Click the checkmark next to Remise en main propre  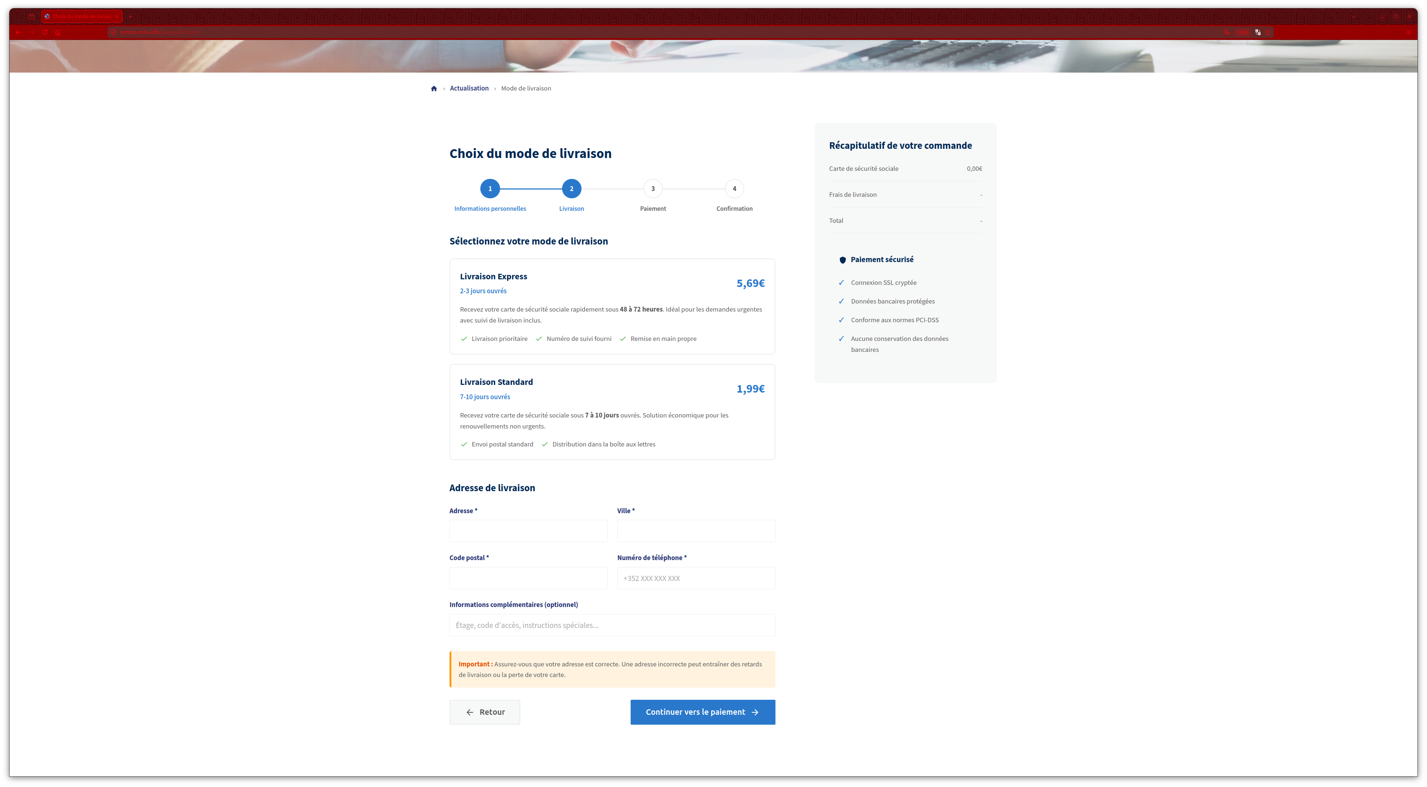coord(623,339)
